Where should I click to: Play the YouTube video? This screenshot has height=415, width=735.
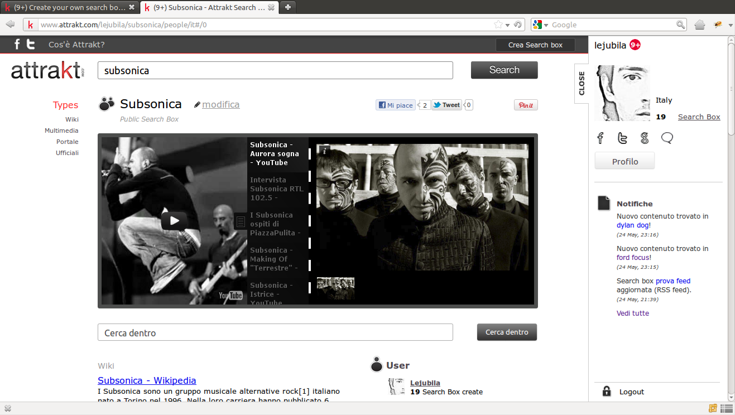[174, 220]
